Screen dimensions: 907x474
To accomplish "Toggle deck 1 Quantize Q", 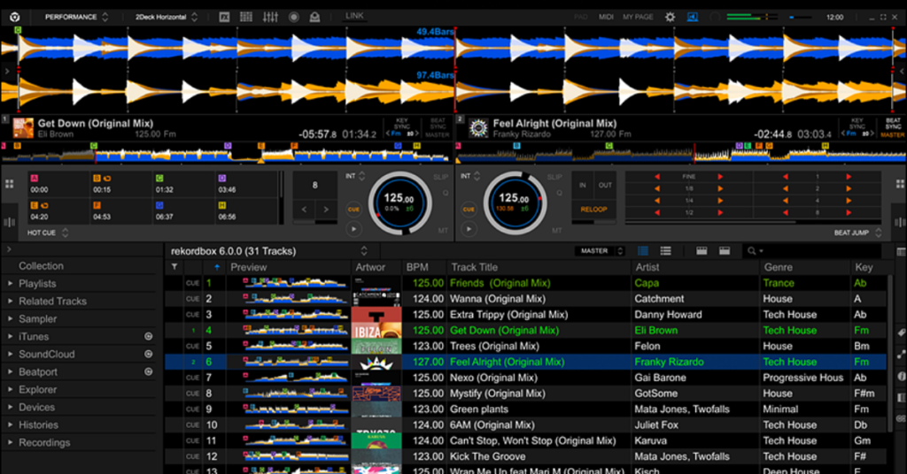I will click(x=446, y=193).
